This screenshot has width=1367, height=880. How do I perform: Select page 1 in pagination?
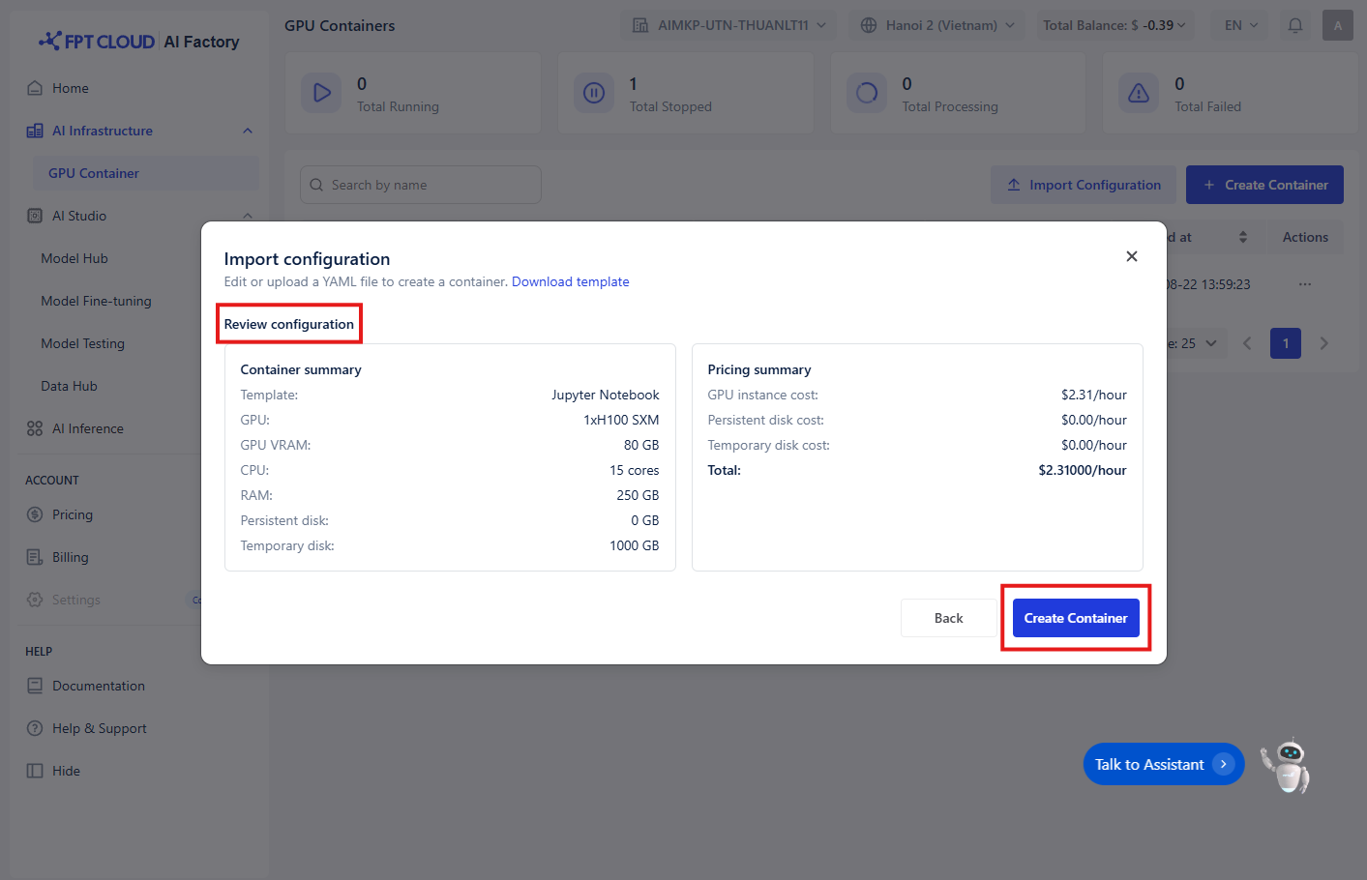[1286, 343]
